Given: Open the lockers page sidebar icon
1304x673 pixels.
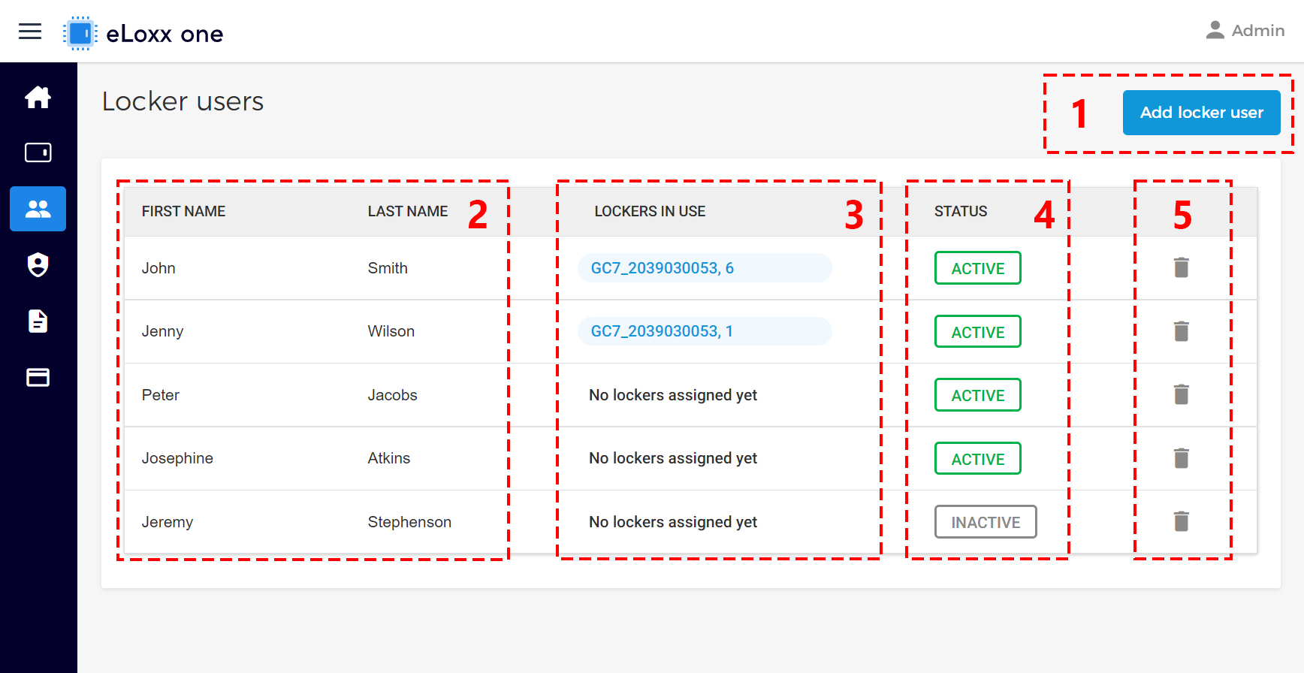Looking at the screenshot, I should click(x=38, y=152).
